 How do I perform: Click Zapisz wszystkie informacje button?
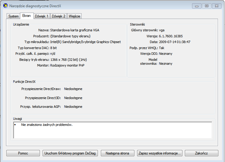click(x=159, y=153)
